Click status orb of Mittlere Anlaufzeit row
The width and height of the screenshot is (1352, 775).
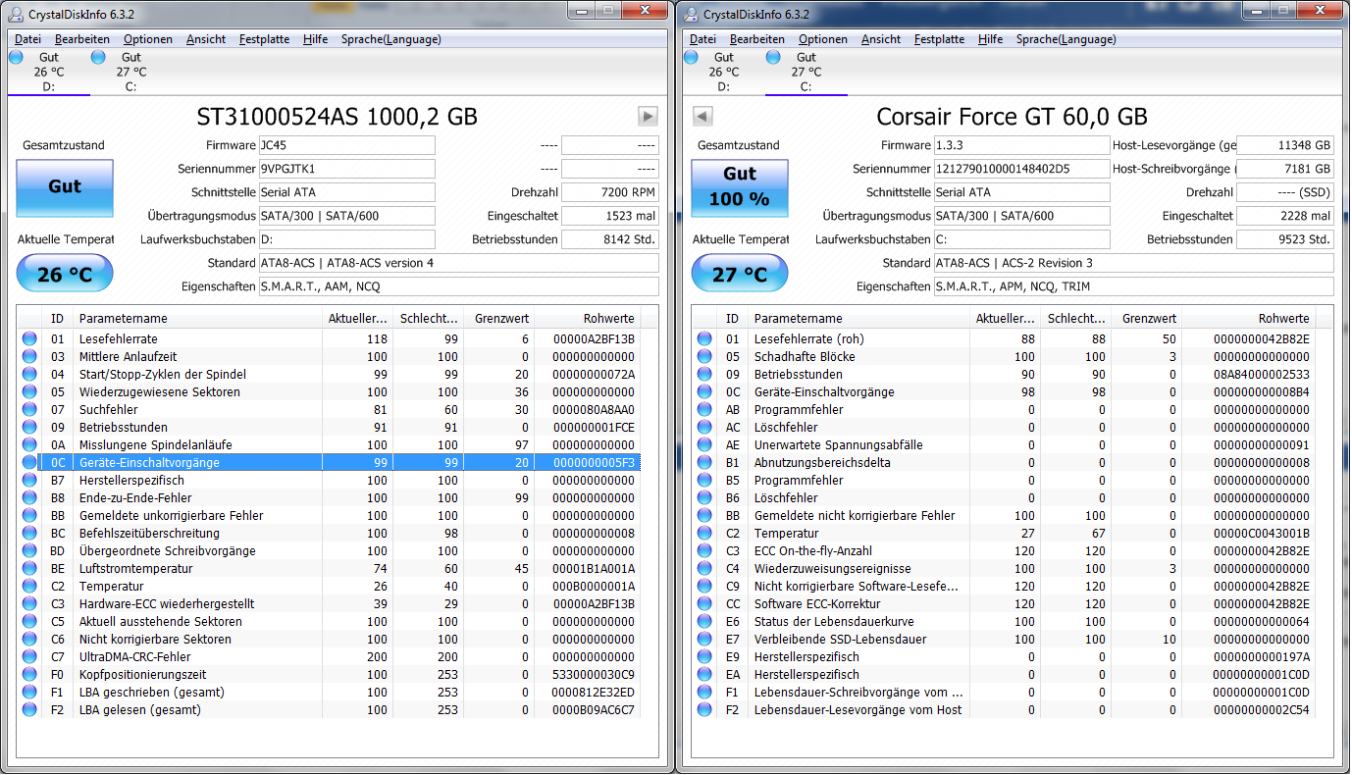pyautogui.click(x=29, y=357)
